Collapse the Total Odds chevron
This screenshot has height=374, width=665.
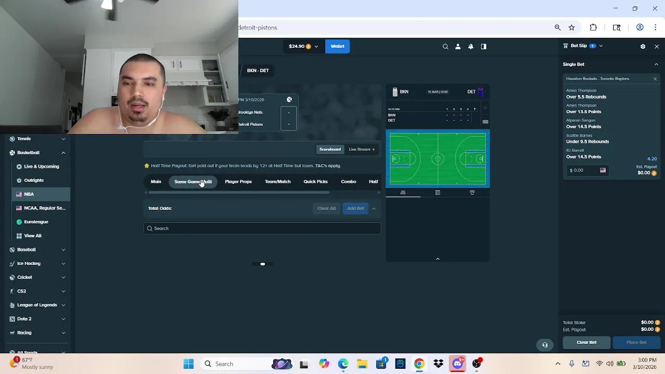coord(374,209)
